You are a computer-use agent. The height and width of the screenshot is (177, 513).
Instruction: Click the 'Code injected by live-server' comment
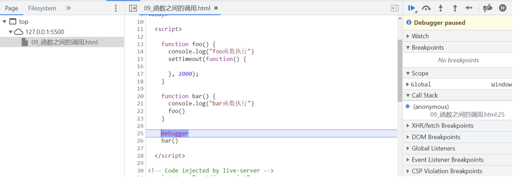[211, 171]
